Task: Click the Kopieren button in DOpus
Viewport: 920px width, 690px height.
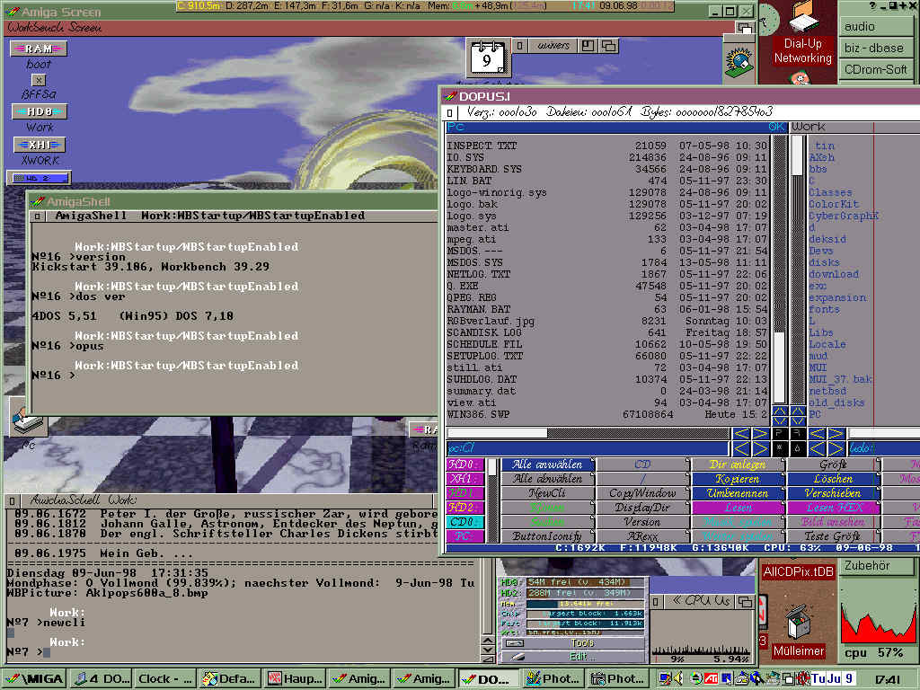Action: point(738,479)
